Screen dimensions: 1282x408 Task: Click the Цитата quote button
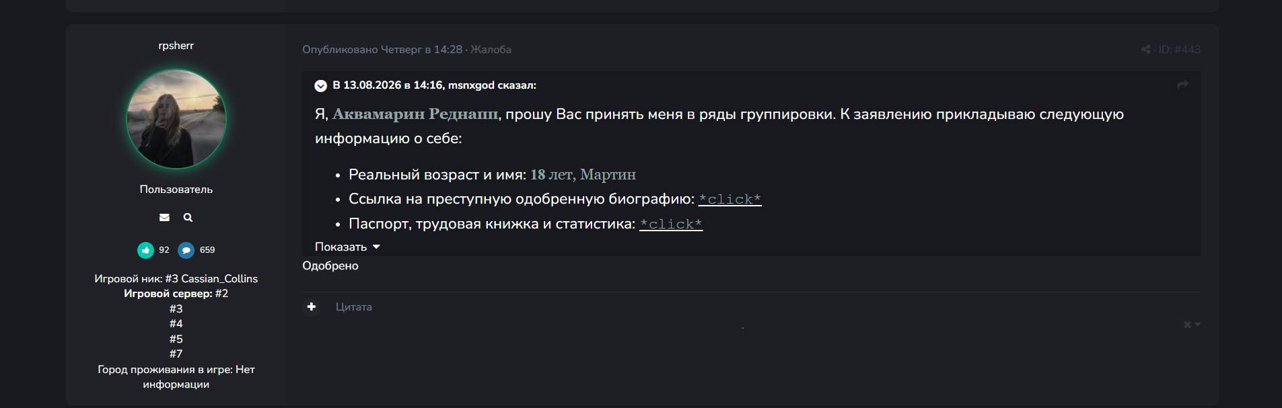[x=353, y=307]
